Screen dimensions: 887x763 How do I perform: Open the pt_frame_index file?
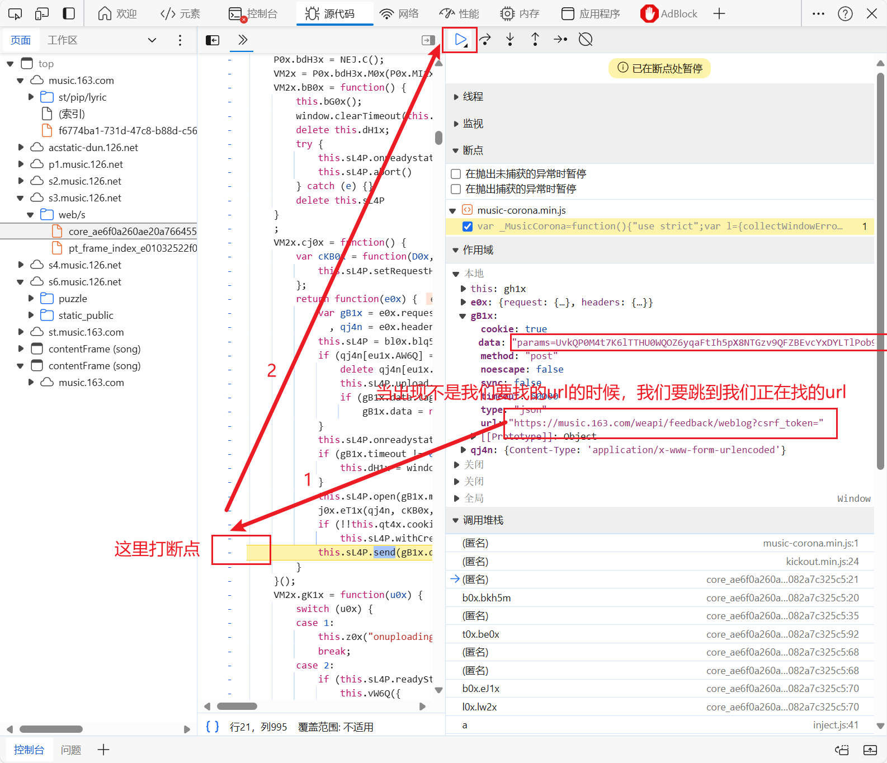(x=133, y=248)
